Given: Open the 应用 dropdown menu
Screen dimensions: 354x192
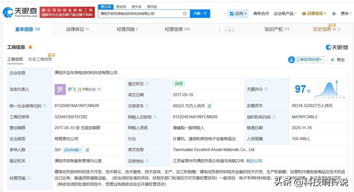Looking at the screenshot, I should [238, 14].
